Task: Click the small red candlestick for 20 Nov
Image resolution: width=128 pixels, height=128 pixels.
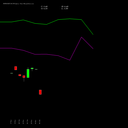Action: 20,75
